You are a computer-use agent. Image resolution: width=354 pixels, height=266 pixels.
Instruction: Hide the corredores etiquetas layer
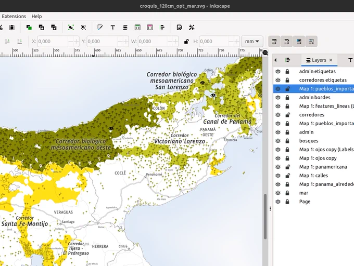coord(278,80)
